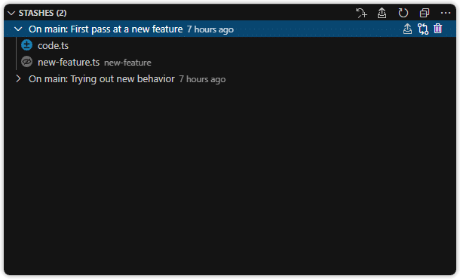This screenshot has width=460, height=279.
Task: Collapse the 'First pass at a new feature' stash
Action: [x=18, y=29]
